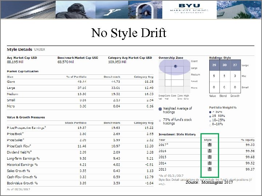Screen dimensions: 262x196
Task: Click the weighted average dot in Ownership Zone
Action: tap(175, 66)
